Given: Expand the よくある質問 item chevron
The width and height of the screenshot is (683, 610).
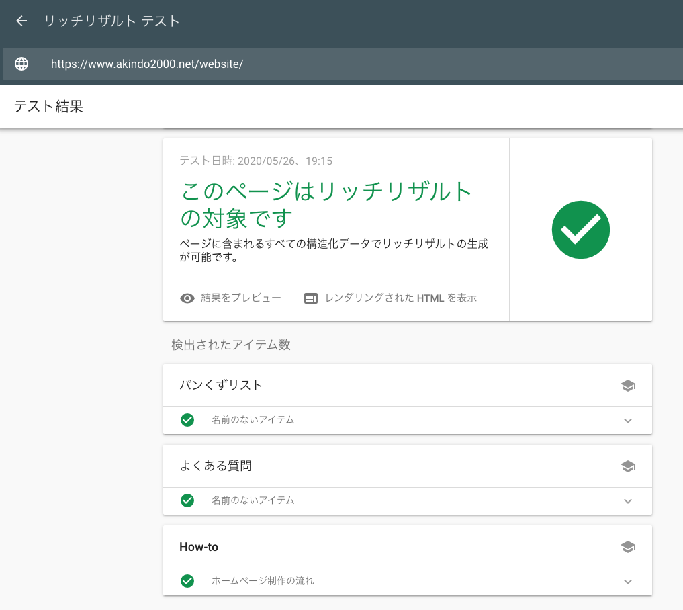Looking at the screenshot, I should 628,501.
